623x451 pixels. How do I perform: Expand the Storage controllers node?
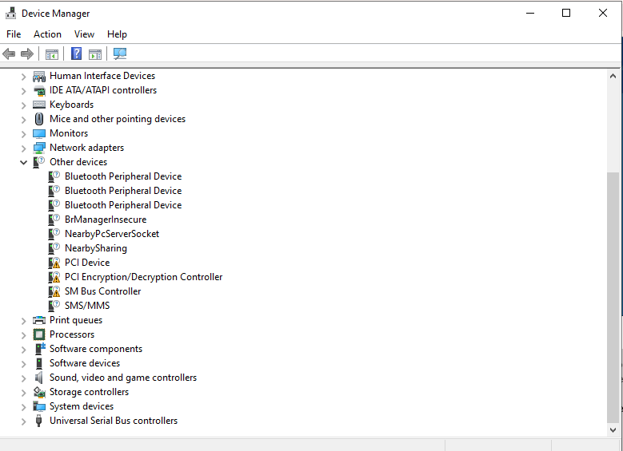pos(23,393)
